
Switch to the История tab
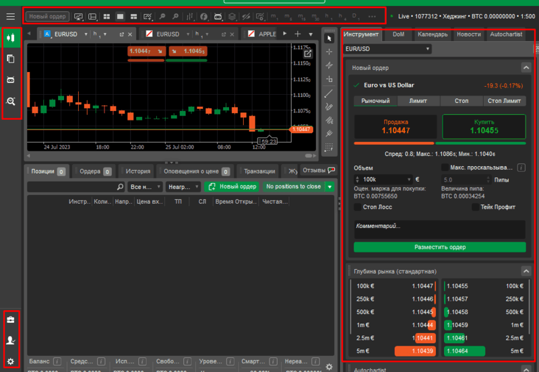coord(137,172)
